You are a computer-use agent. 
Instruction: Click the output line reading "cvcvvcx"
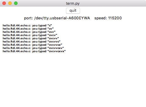(33, 45)
